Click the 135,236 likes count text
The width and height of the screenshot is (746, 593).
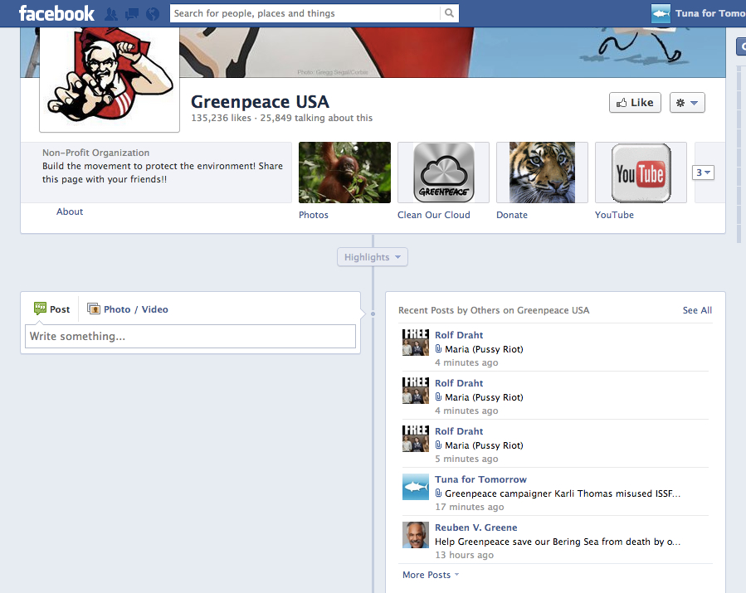tap(222, 118)
